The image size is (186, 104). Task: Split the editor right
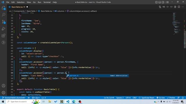[x=179, y=7]
